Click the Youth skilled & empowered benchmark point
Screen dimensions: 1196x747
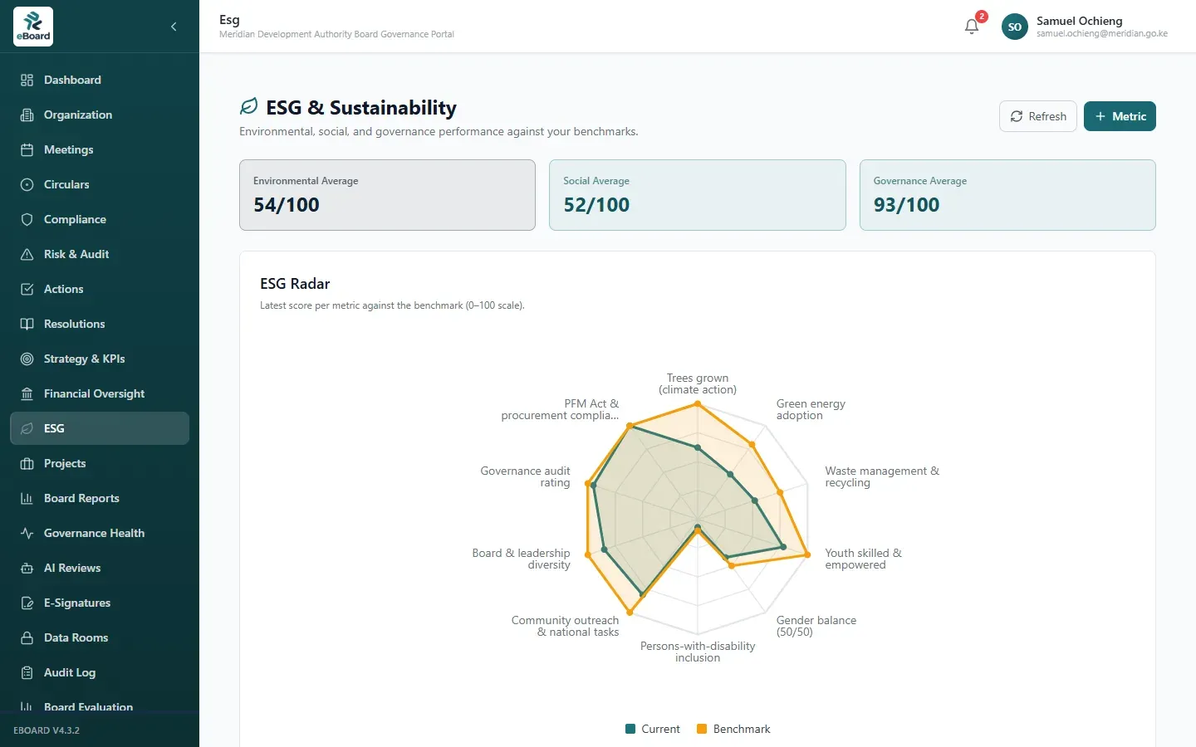click(807, 554)
